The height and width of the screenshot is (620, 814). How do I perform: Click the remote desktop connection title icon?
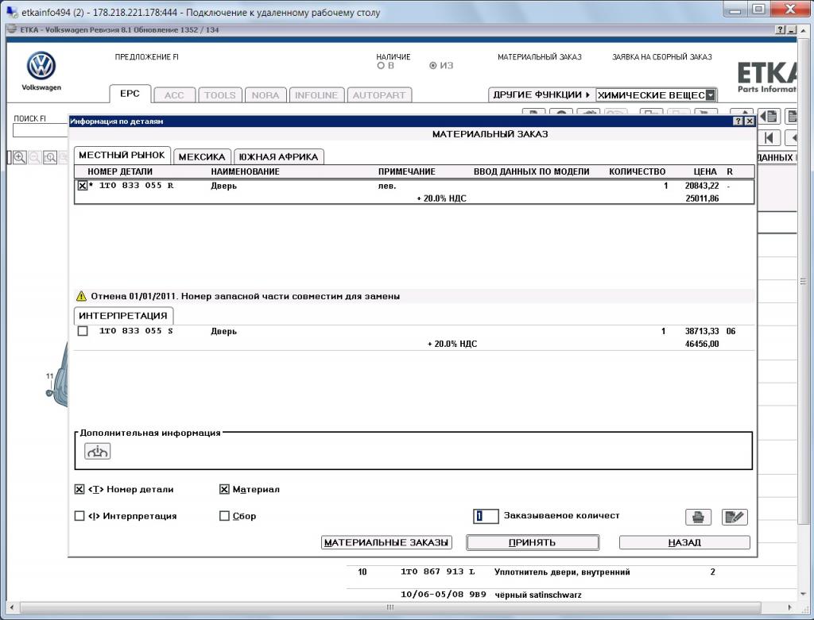(x=11, y=11)
